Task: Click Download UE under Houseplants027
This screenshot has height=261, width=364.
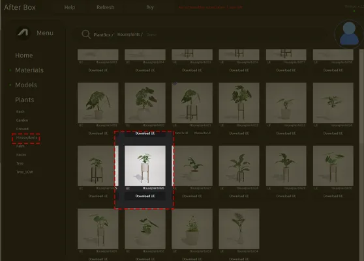Action: coord(192,196)
